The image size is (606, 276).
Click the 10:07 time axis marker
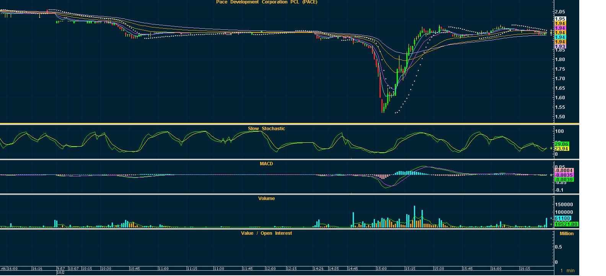(x=74, y=269)
